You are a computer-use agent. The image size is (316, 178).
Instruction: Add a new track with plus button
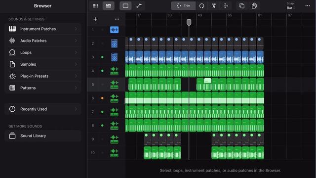tap(95, 19)
